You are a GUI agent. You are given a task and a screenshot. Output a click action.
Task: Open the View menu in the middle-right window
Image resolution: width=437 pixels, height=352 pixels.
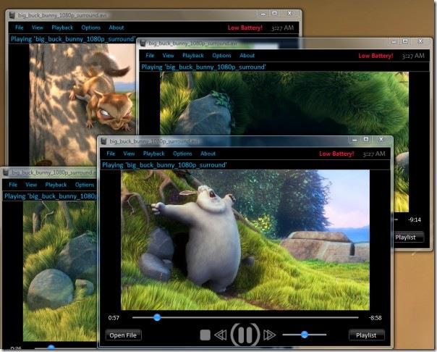coord(168,55)
